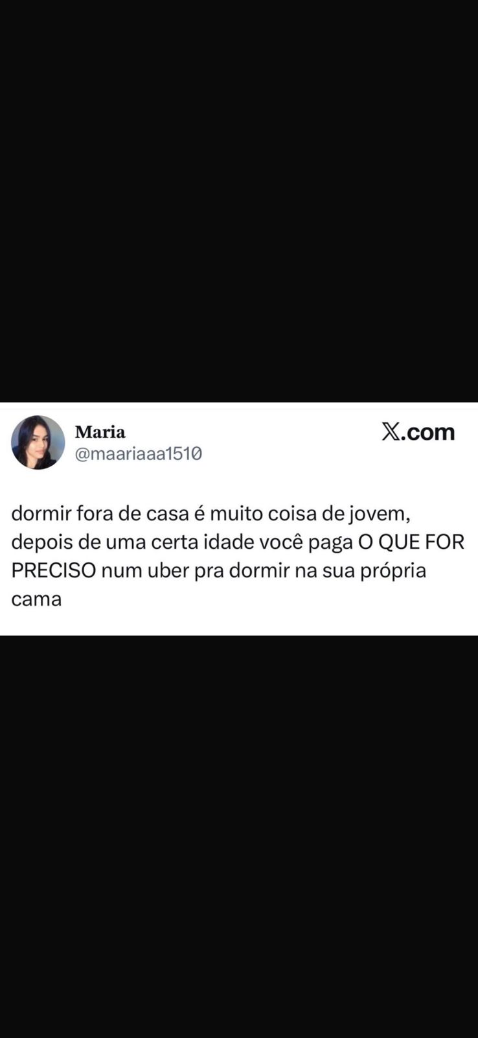Tap the display name Maria
The width and height of the screenshot is (478, 1038).
point(100,431)
